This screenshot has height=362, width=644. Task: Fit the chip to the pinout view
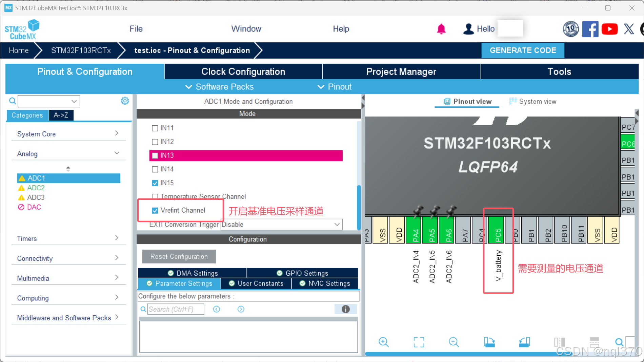[x=419, y=342]
